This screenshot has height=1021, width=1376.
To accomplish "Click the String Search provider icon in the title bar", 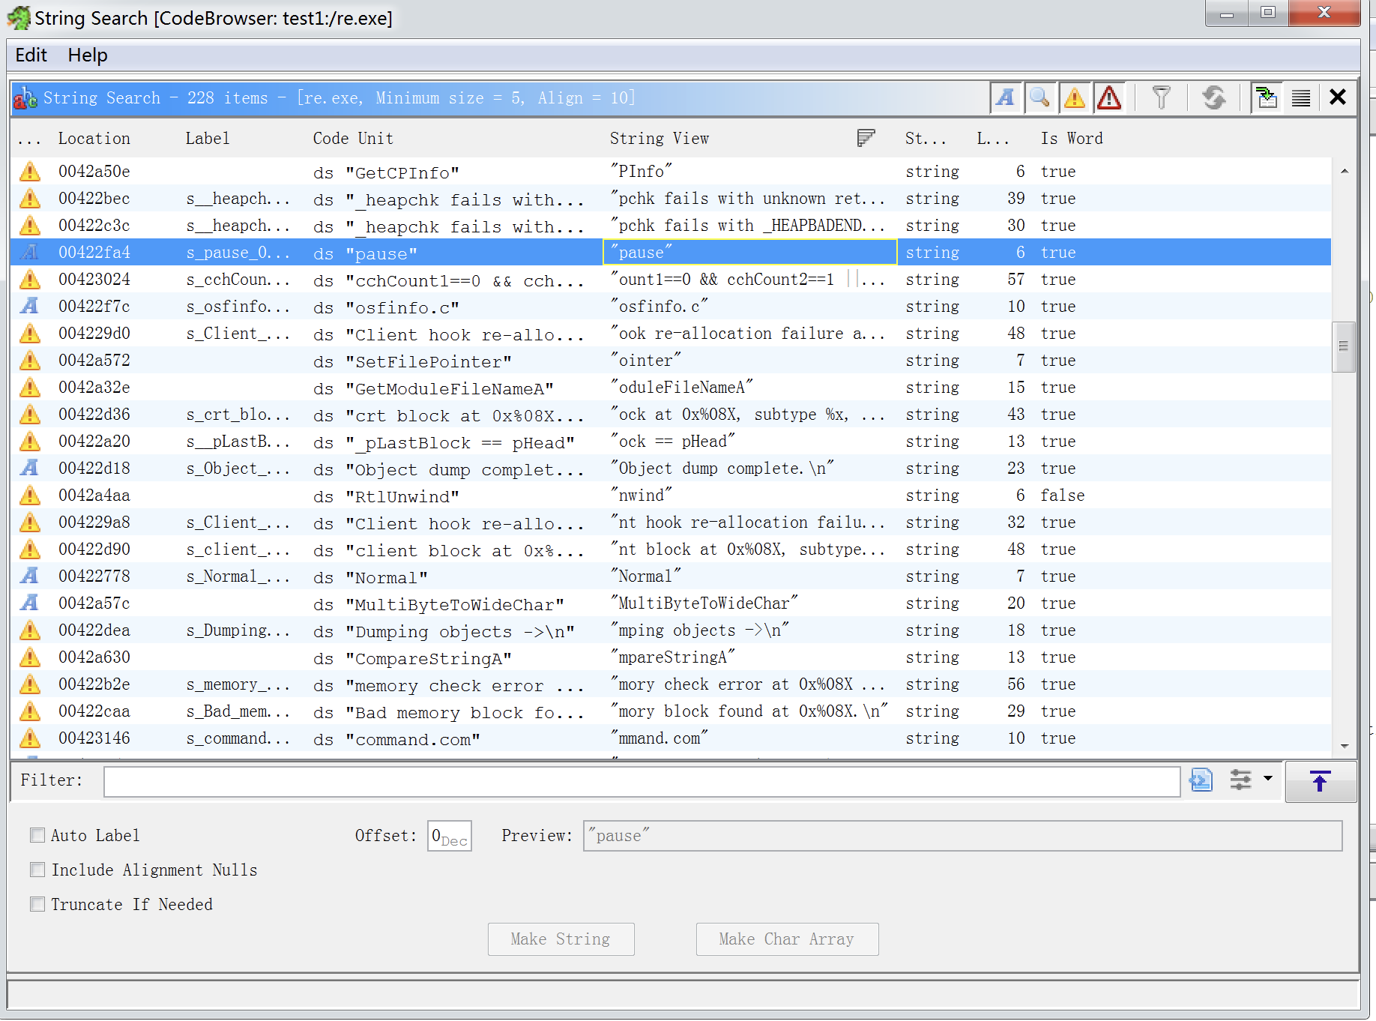I will pyautogui.click(x=25, y=97).
